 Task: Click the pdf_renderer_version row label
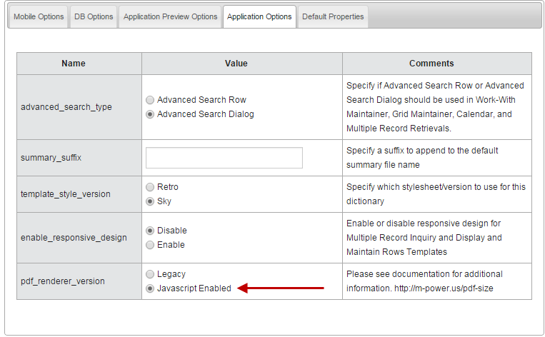click(x=63, y=281)
